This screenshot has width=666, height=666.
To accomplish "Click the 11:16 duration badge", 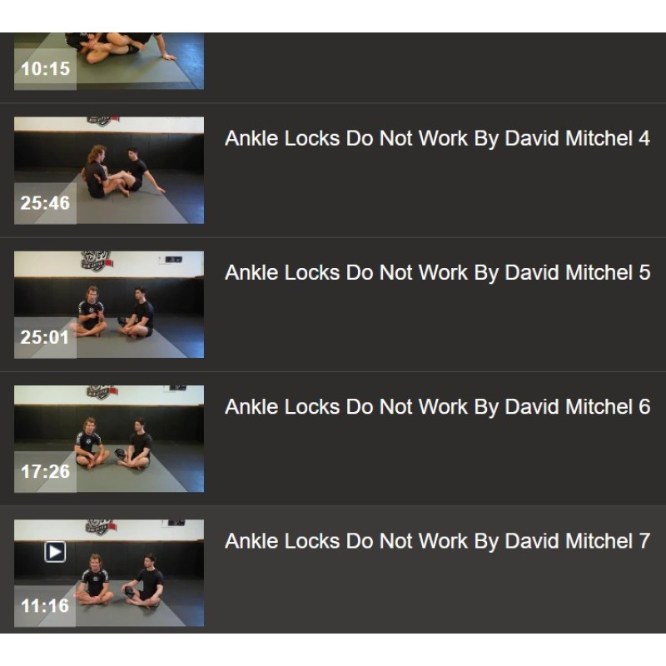I will click(46, 606).
